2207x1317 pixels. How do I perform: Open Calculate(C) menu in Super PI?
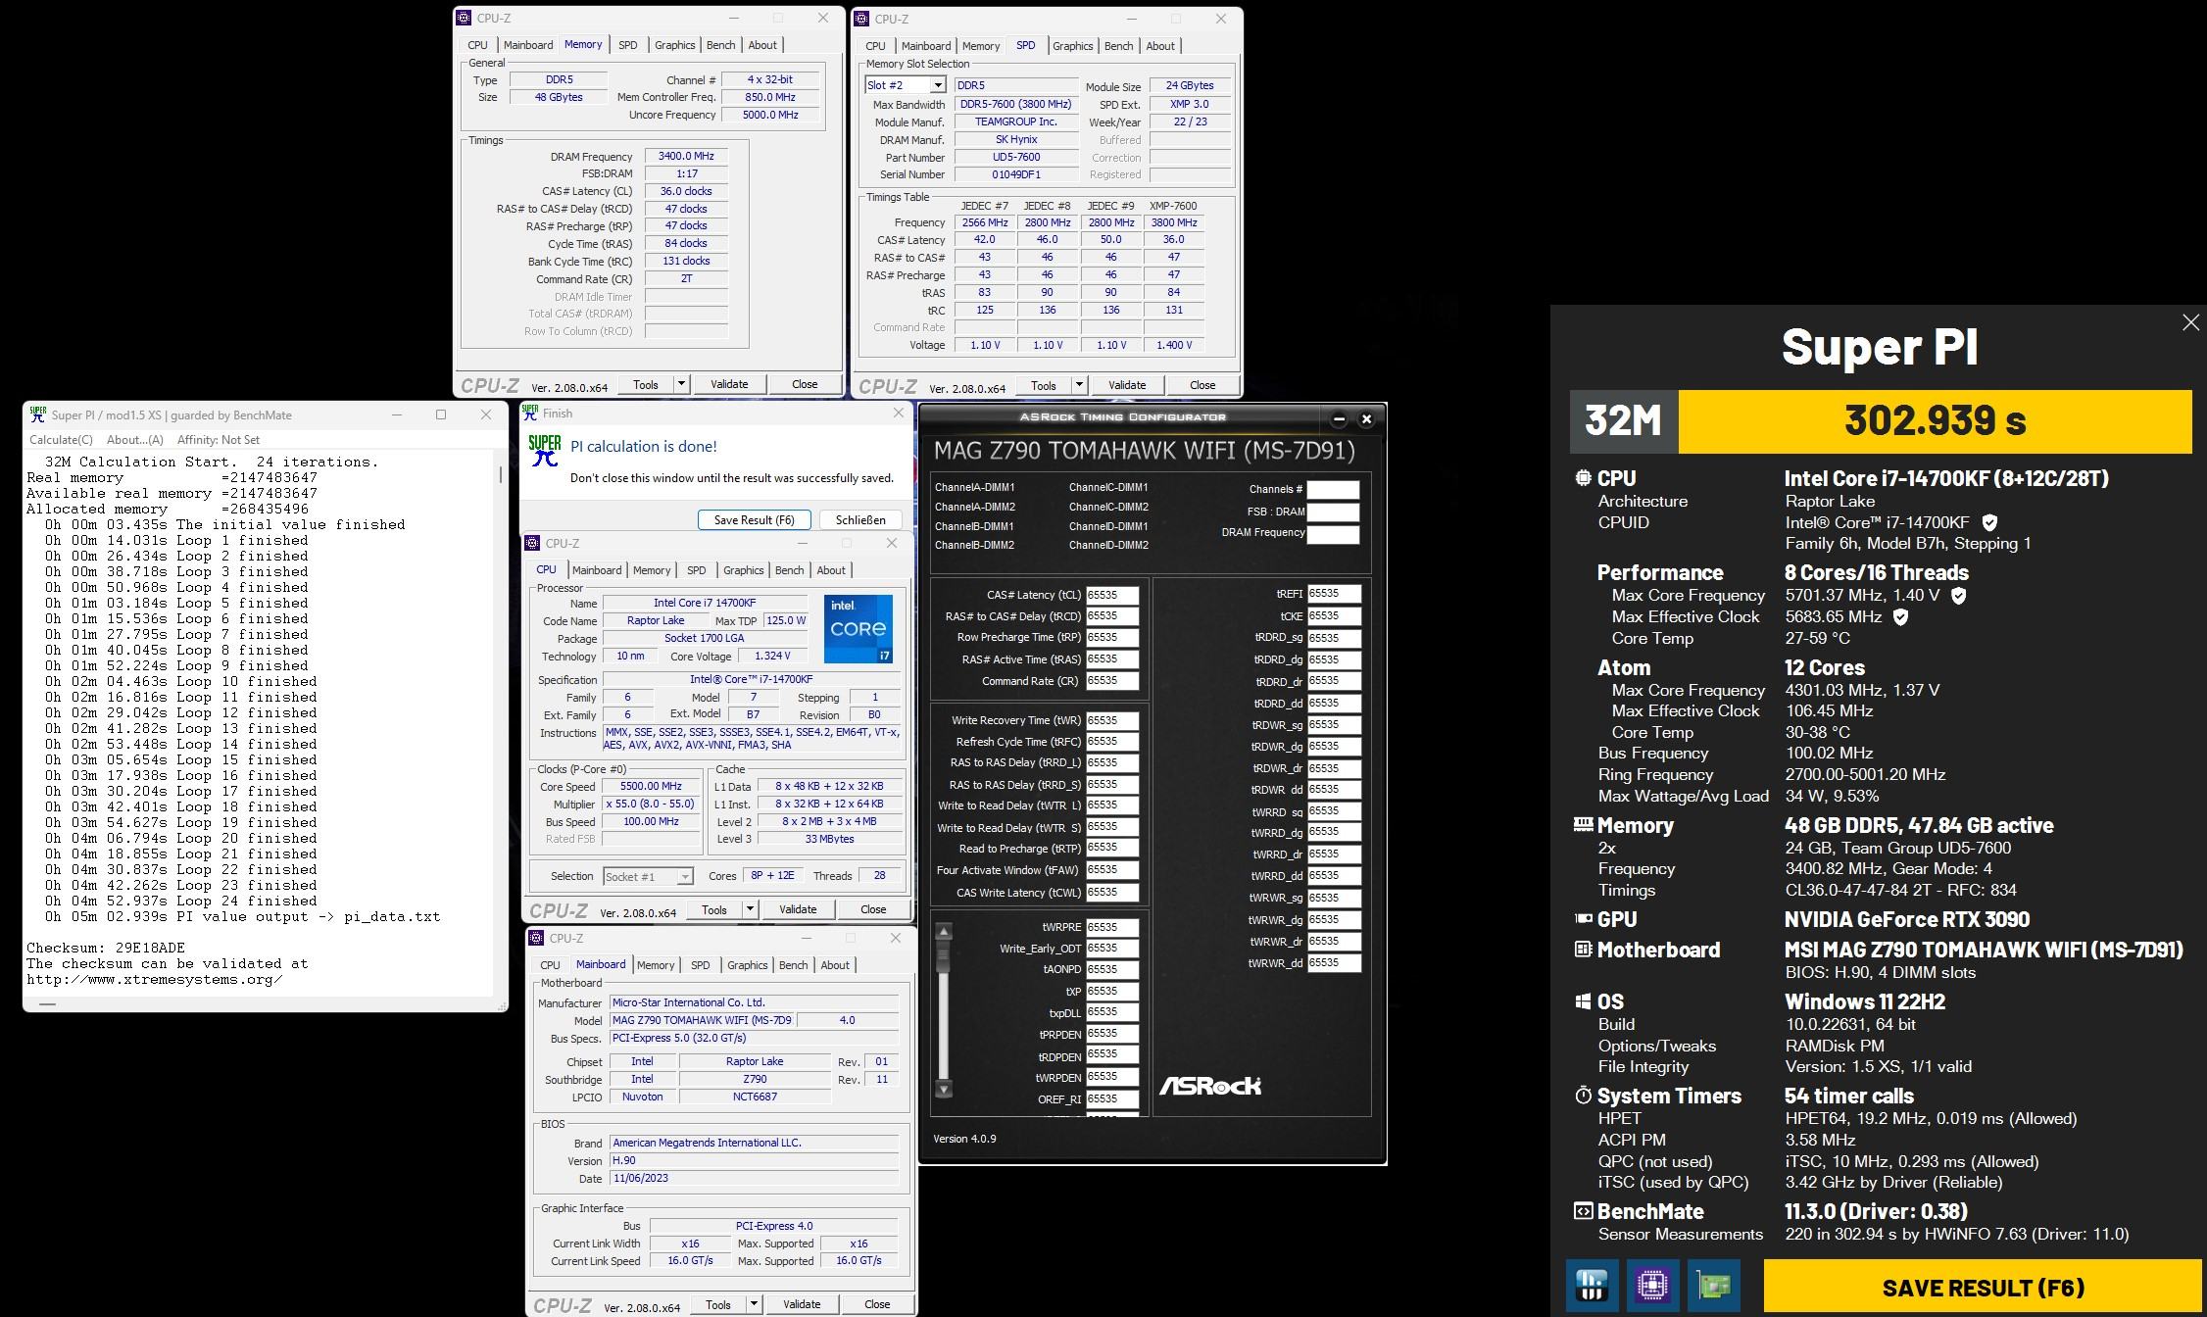coord(61,440)
